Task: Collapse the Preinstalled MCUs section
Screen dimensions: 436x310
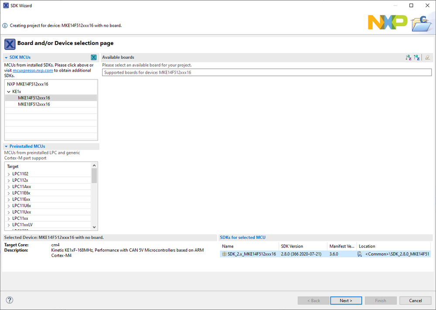Action: (x=6, y=146)
